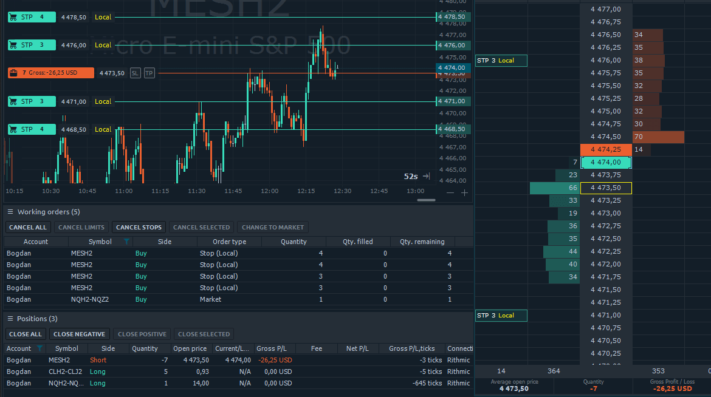Click briefcase icon on the orange position label
Viewport: 711px width, 397px height.
[x=13, y=73]
